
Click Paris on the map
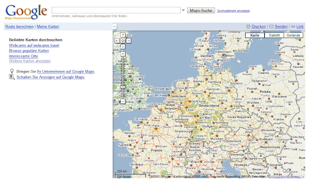[x=156, y=126]
